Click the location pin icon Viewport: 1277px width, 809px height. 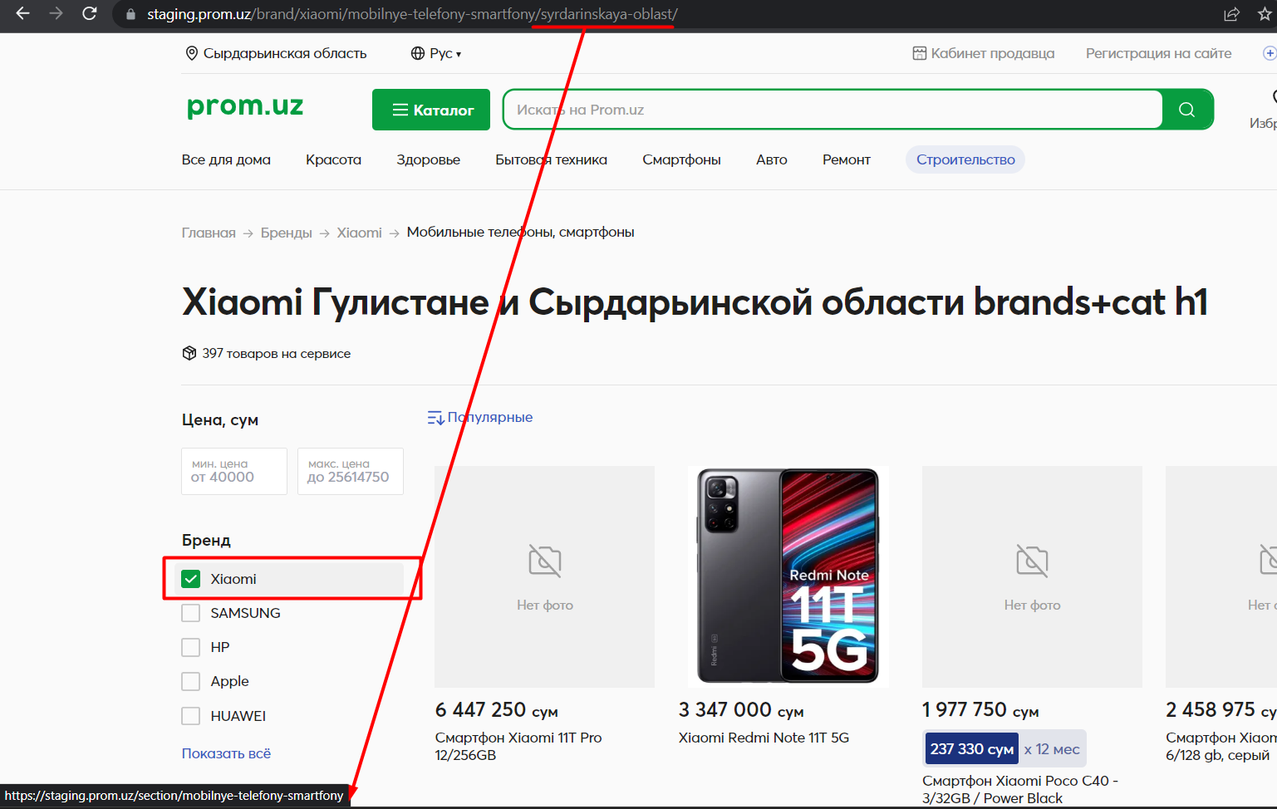(x=191, y=53)
